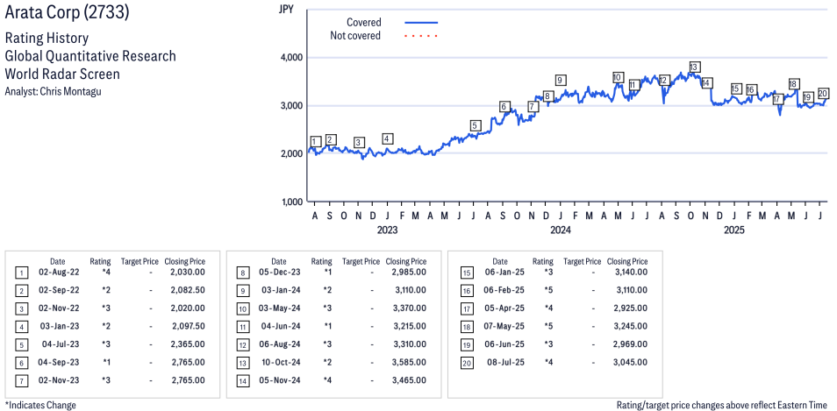The width and height of the screenshot is (837, 411).
Task: Click the World Radar Screen line
Action: click(62, 74)
